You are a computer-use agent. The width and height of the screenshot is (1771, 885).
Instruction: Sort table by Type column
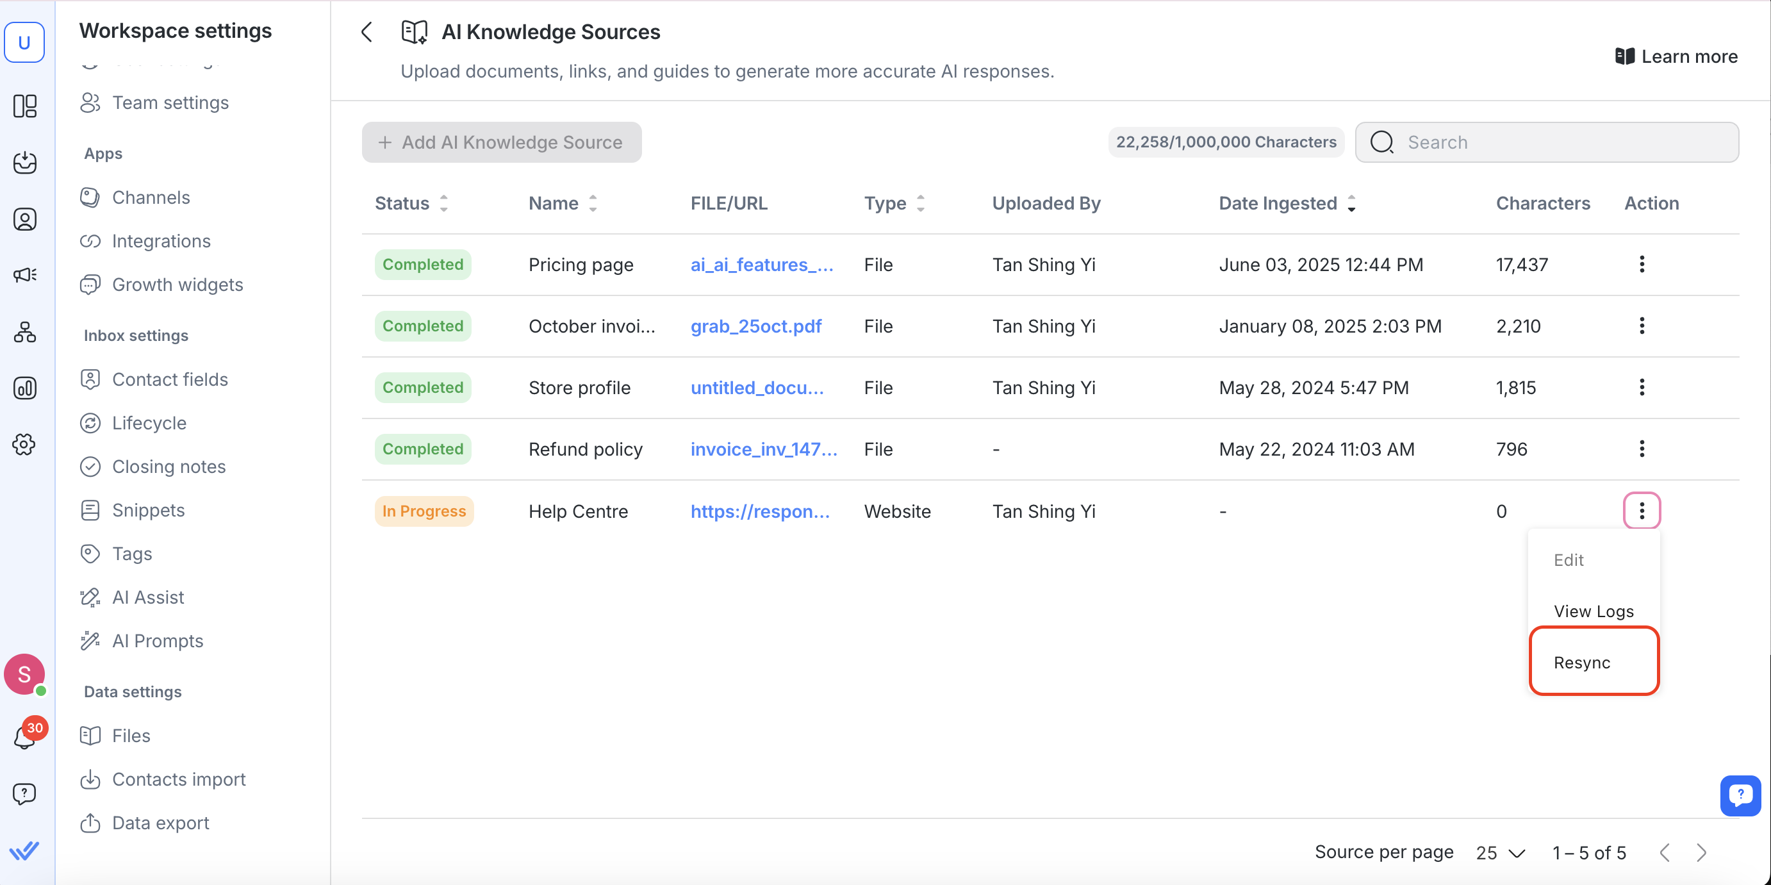pos(921,204)
